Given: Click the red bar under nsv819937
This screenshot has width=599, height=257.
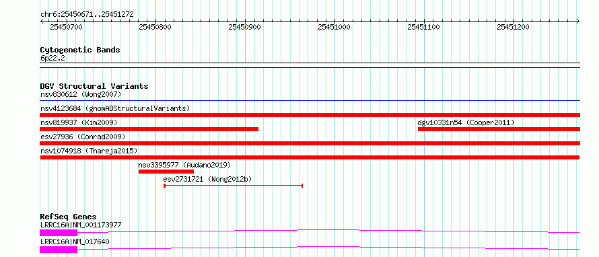Looking at the screenshot, I should tap(149, 129).
